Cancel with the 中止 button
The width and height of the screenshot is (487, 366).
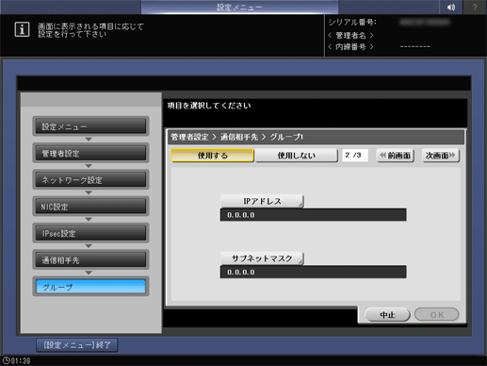(x=387, y=314)
